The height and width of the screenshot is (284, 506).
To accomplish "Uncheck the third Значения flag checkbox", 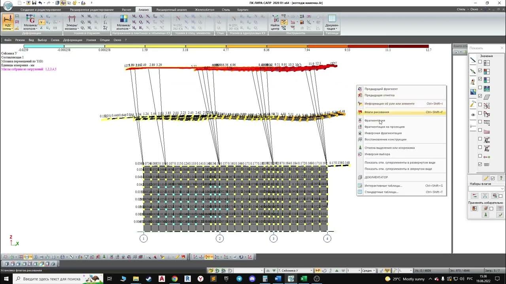I will tap(480, 79).
